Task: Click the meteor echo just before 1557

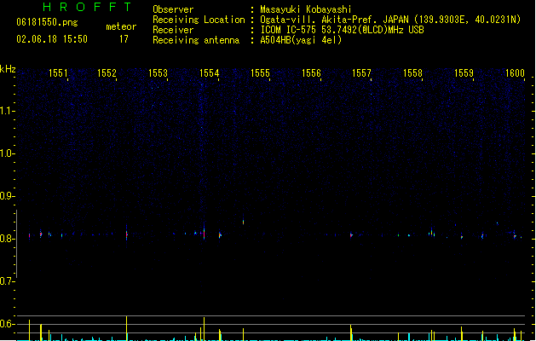Action: (351, 235)
